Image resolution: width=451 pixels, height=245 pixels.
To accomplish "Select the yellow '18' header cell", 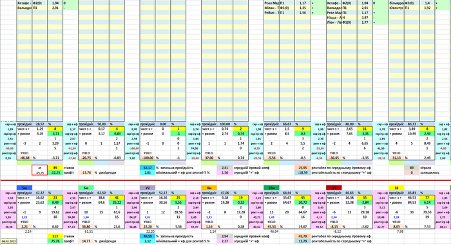I will [396, 188].
